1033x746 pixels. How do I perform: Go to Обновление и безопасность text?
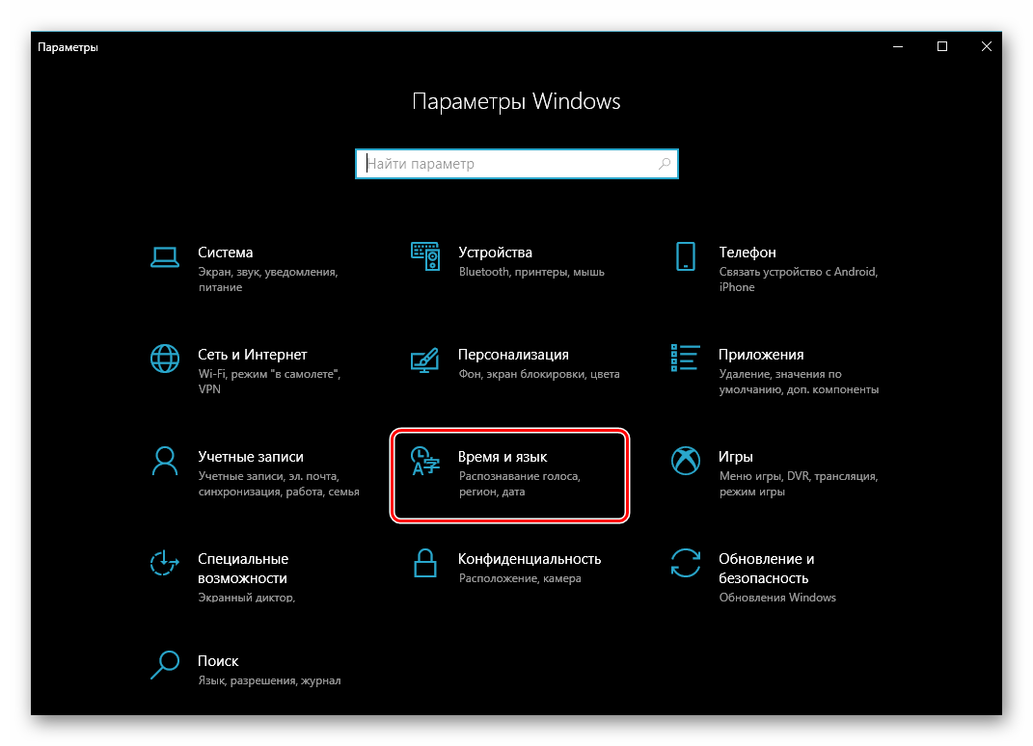(766, 569)
